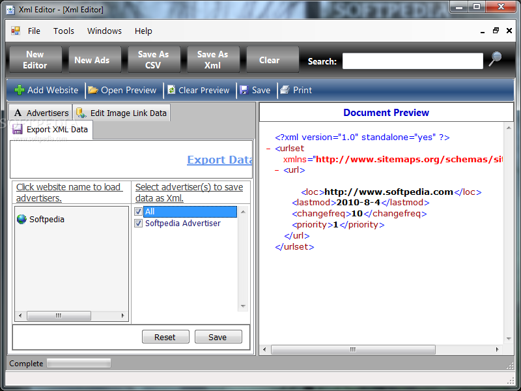The height and width of the screenshot is (391, 521).
Task: Click the Save As CSV button
Action: pos(154,59)
